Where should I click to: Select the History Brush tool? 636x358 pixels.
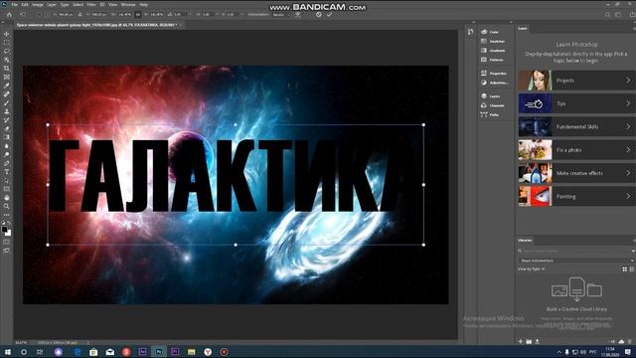(7, 120)
